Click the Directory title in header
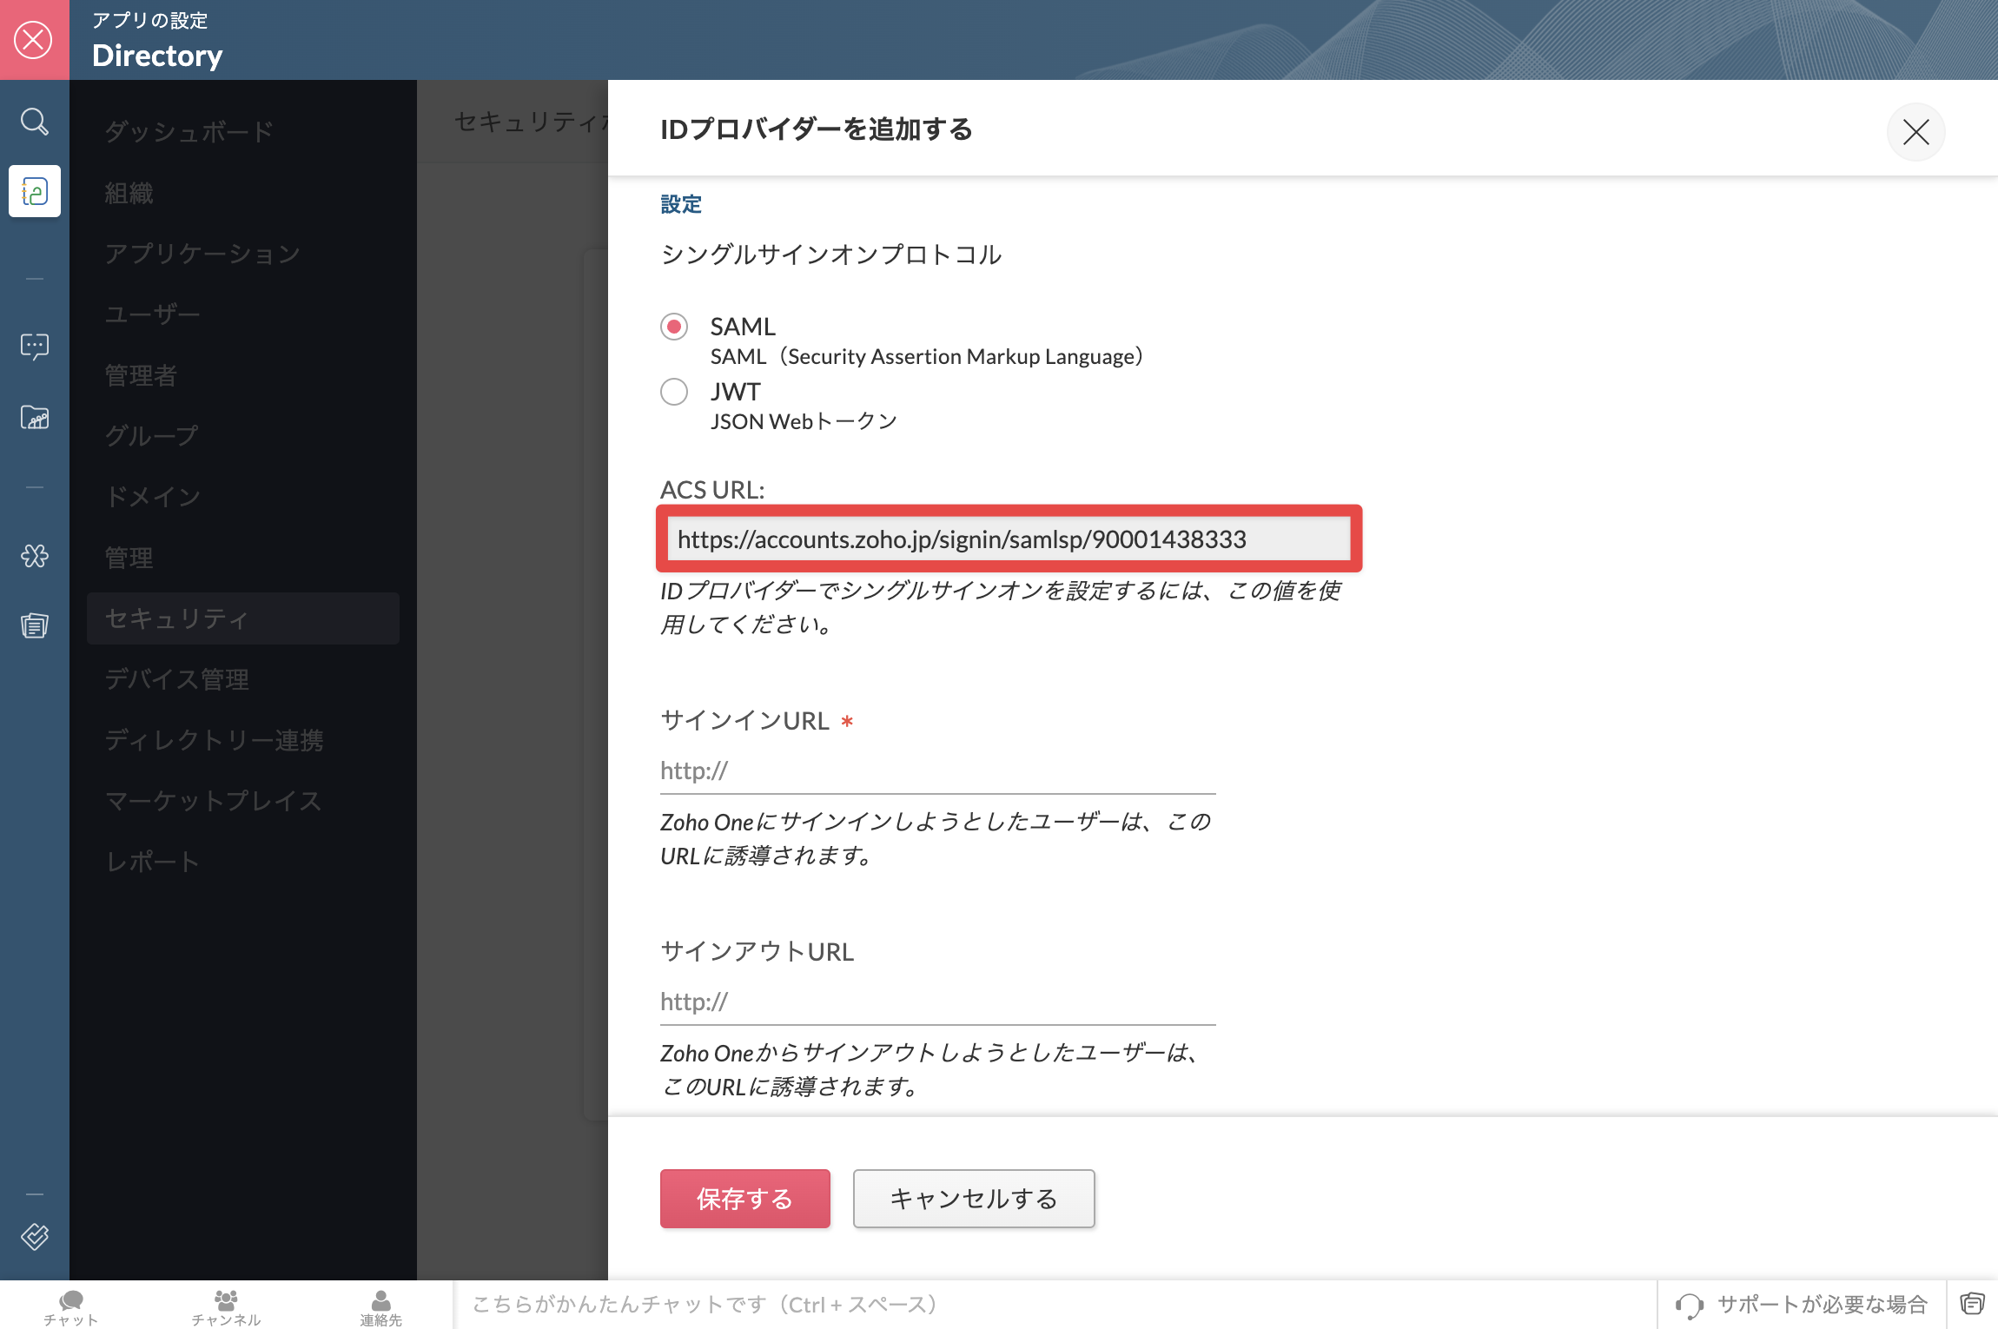Screen dimensions: 1998x1329 click(157, 56)
